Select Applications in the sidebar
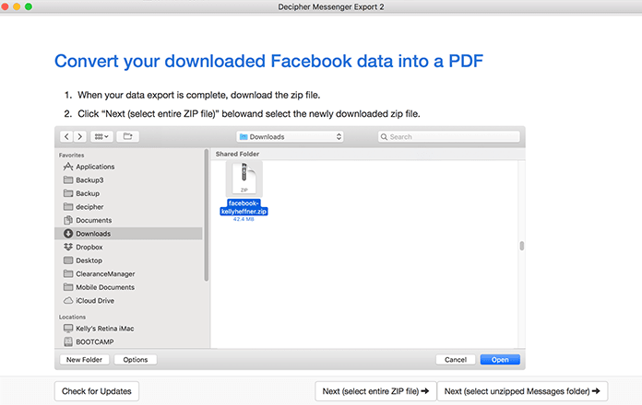 coord(128,167)
